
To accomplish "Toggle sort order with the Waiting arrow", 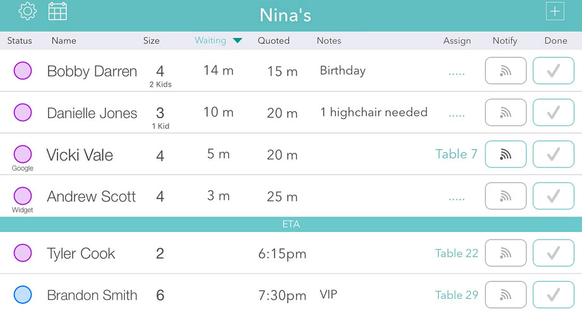I will 237,40.
